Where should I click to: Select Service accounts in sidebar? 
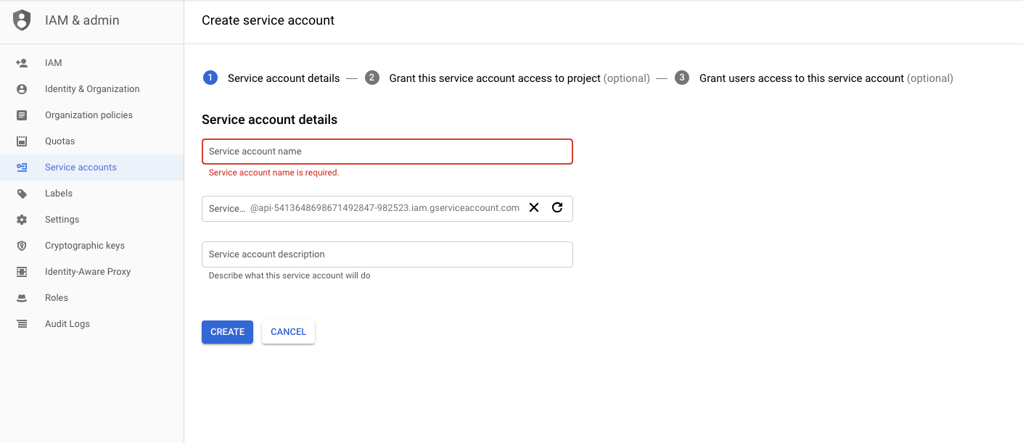pyautogui.click(x=91, y=167)
